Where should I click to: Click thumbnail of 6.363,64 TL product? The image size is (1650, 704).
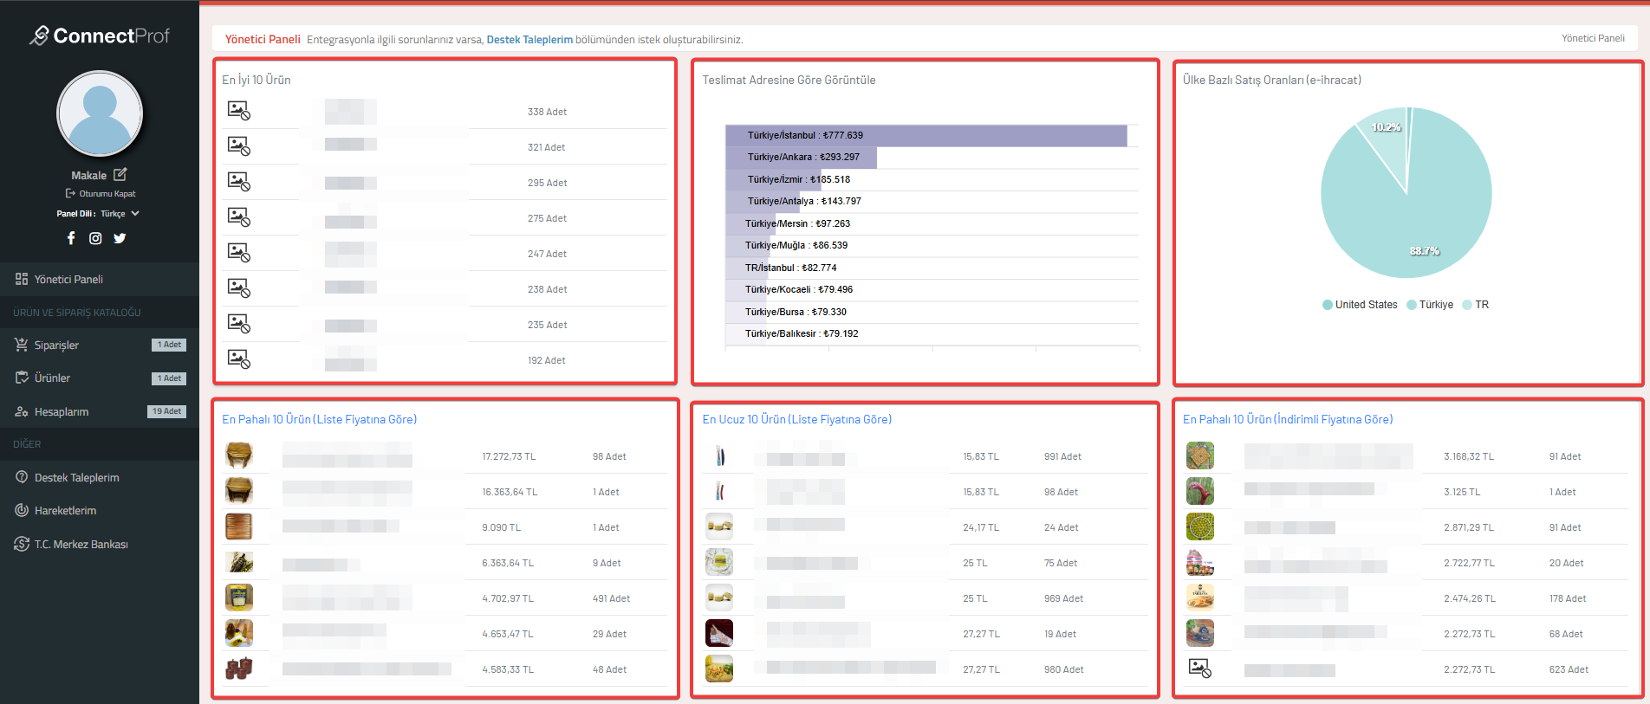(x=239, y=562)
